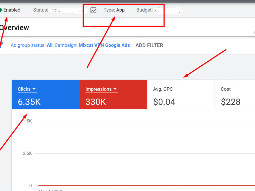The height and width of the screenshot is (191, 255).
Task: Click the $0.04 Avg. CPC value
Action: point(164,102)
